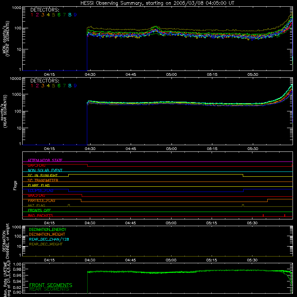The width and height of the screenshot is (297, 297).
Task: Click the "Flags" vertical axis label
Action: tap(15, 185)
